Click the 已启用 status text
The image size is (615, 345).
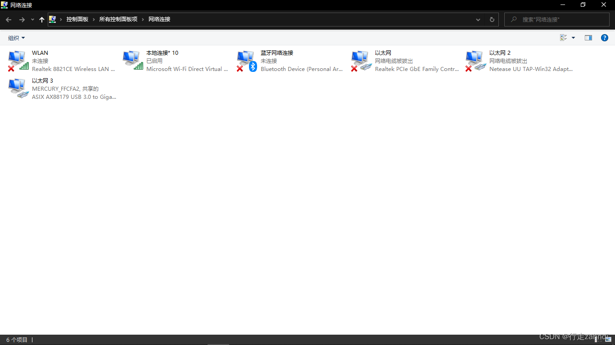coord(154,61)
